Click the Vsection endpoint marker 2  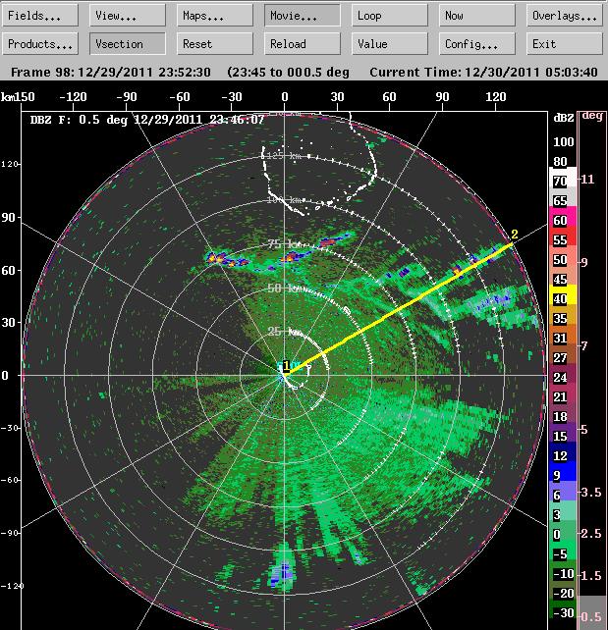515,235
